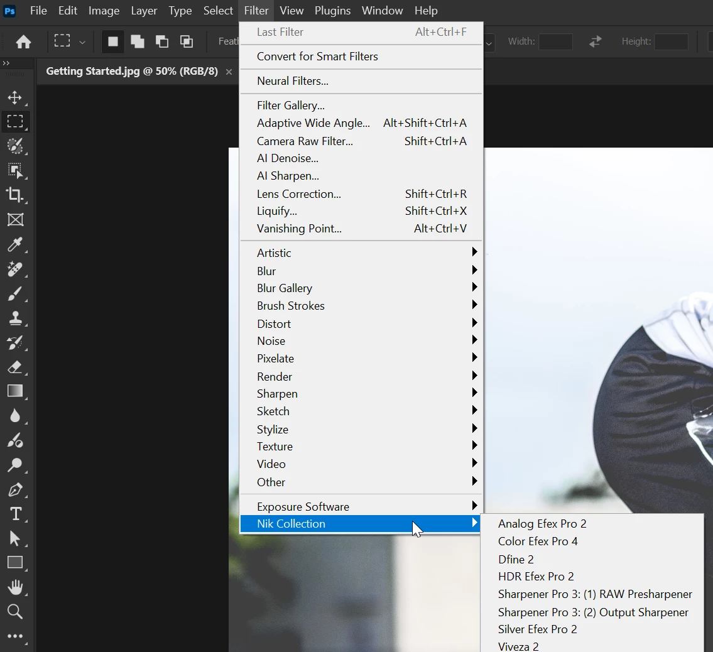Swap width and height arrows icon
This screenshot has width=713, height=652.
tap(596, 42)
